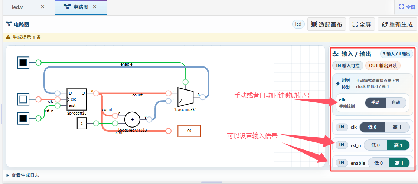The height and width of the screenshot is (184, 418).
Task: Click the 00 output display box
Action: coord(189,131)
